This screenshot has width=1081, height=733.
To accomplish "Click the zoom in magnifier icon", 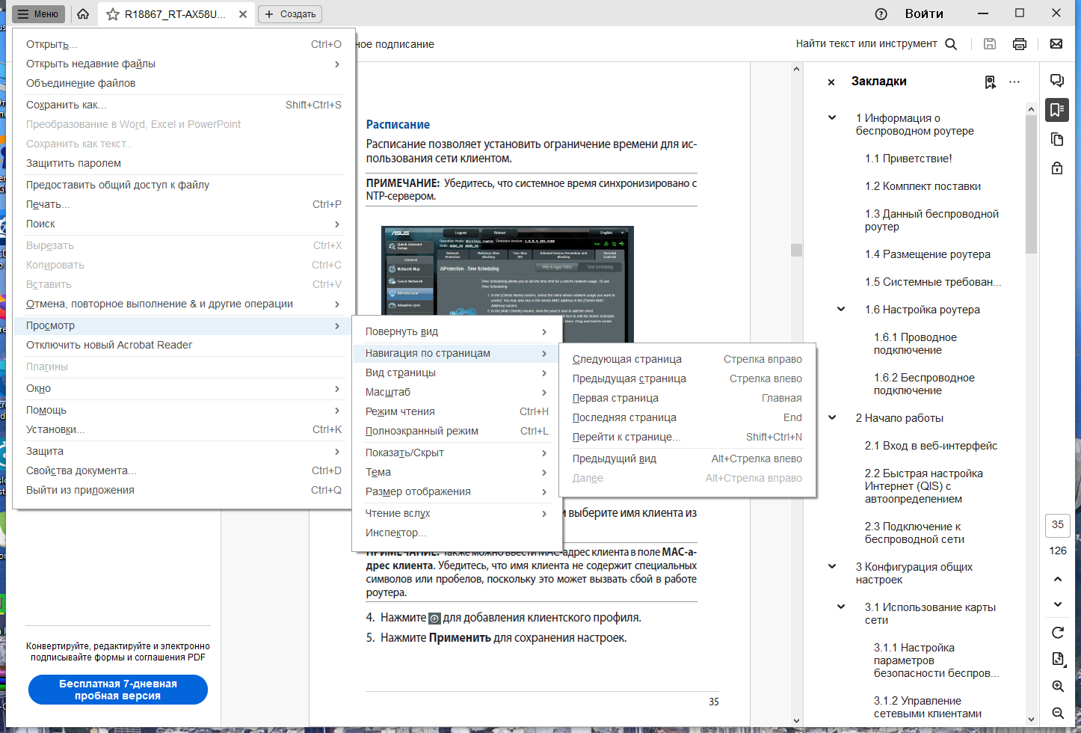I will click(1058, 686).
